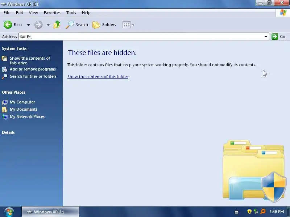This screenshot has height=217, width=290.
Task: Expand the Details section header
Action: (x=8, y=132)
